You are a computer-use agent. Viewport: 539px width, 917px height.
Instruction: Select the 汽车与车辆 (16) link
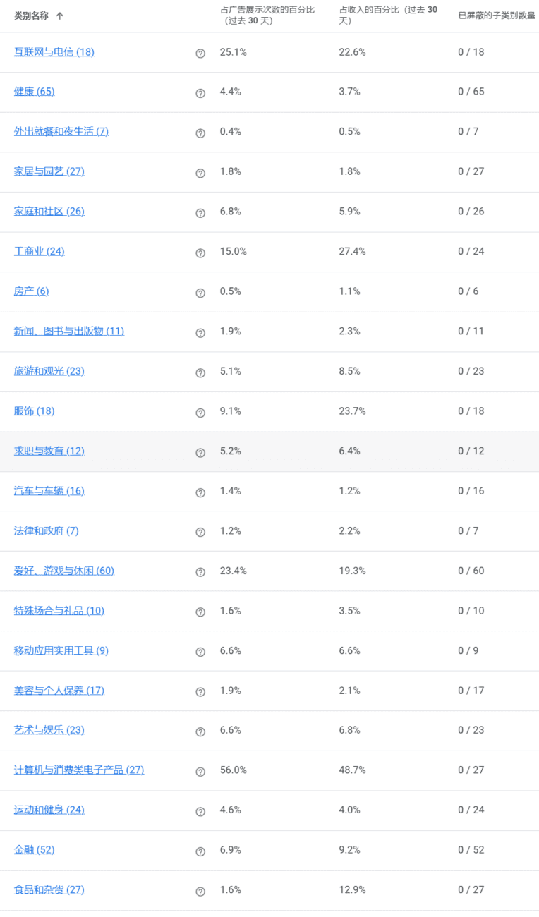pyautogui.click(x=49, y=491)
